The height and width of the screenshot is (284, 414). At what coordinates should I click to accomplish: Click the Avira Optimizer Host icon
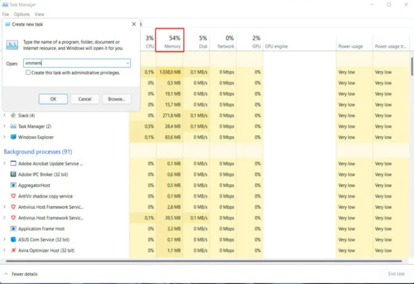pyautogui.click(x=13, y=251)
